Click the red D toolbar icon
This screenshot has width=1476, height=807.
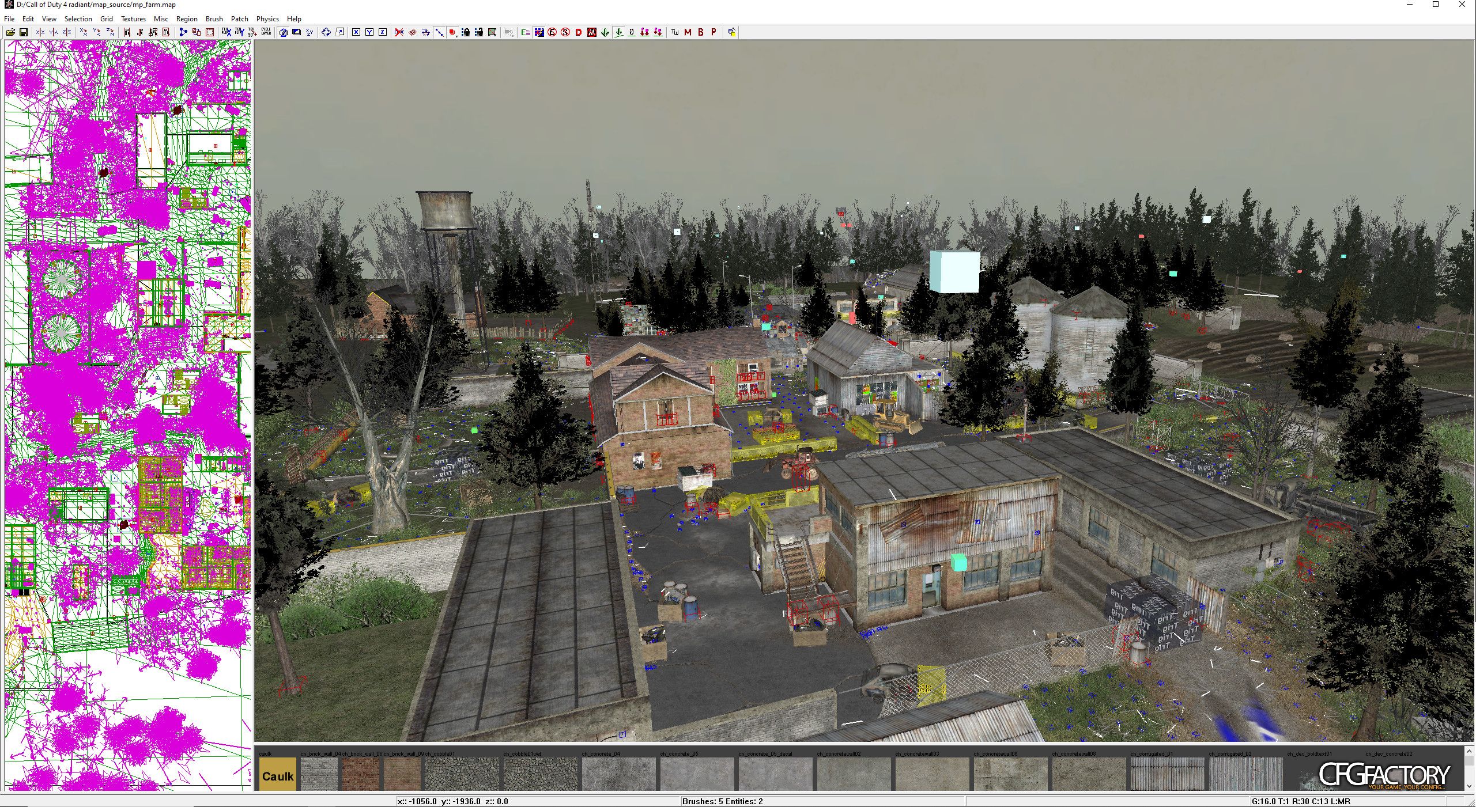[x=579, y=32]
